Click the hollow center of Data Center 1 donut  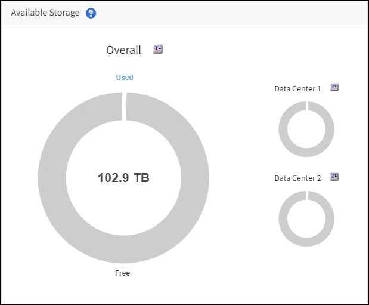click(x=306, y=129)
